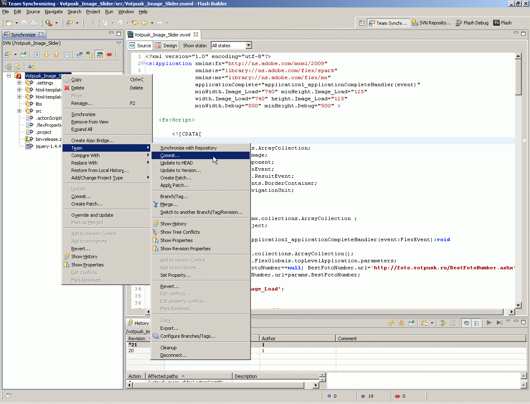Image resolution: width=530 pixels, height=404 pixels.
Task: Click the editor vertical scrollbar thumb
Action: click(518, 77)
